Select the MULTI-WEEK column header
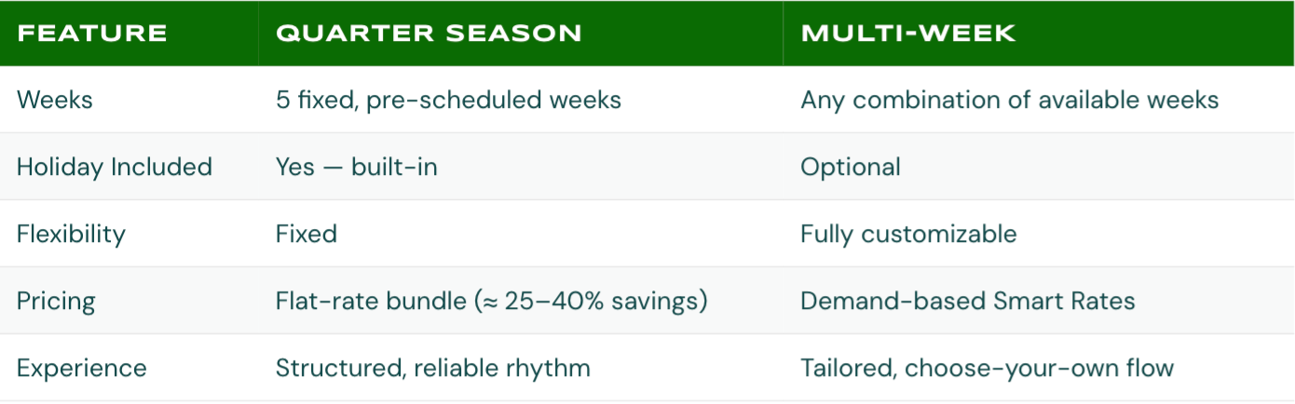1295x404 pixels. point(907,34)
